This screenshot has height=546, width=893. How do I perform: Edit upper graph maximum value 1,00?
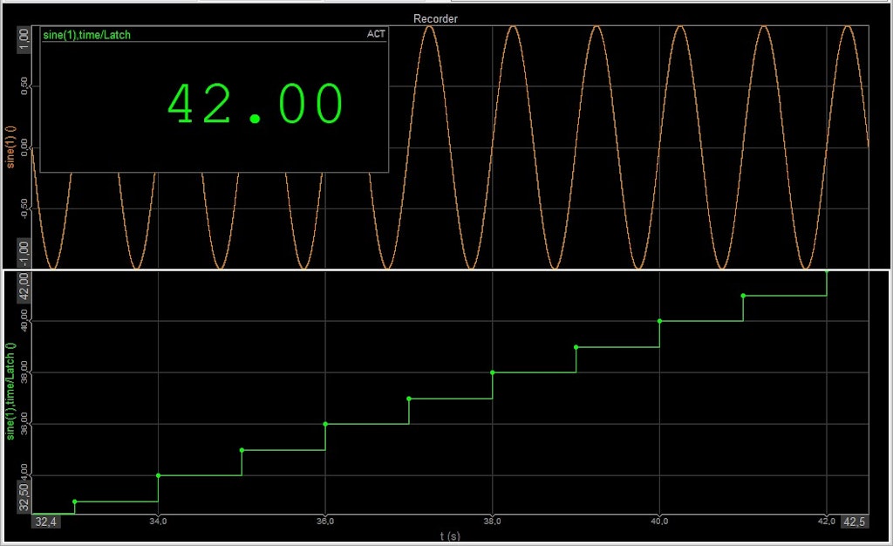(24, 39)
